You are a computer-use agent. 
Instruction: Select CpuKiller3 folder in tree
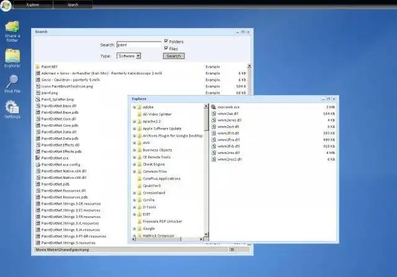click(151, 186)
